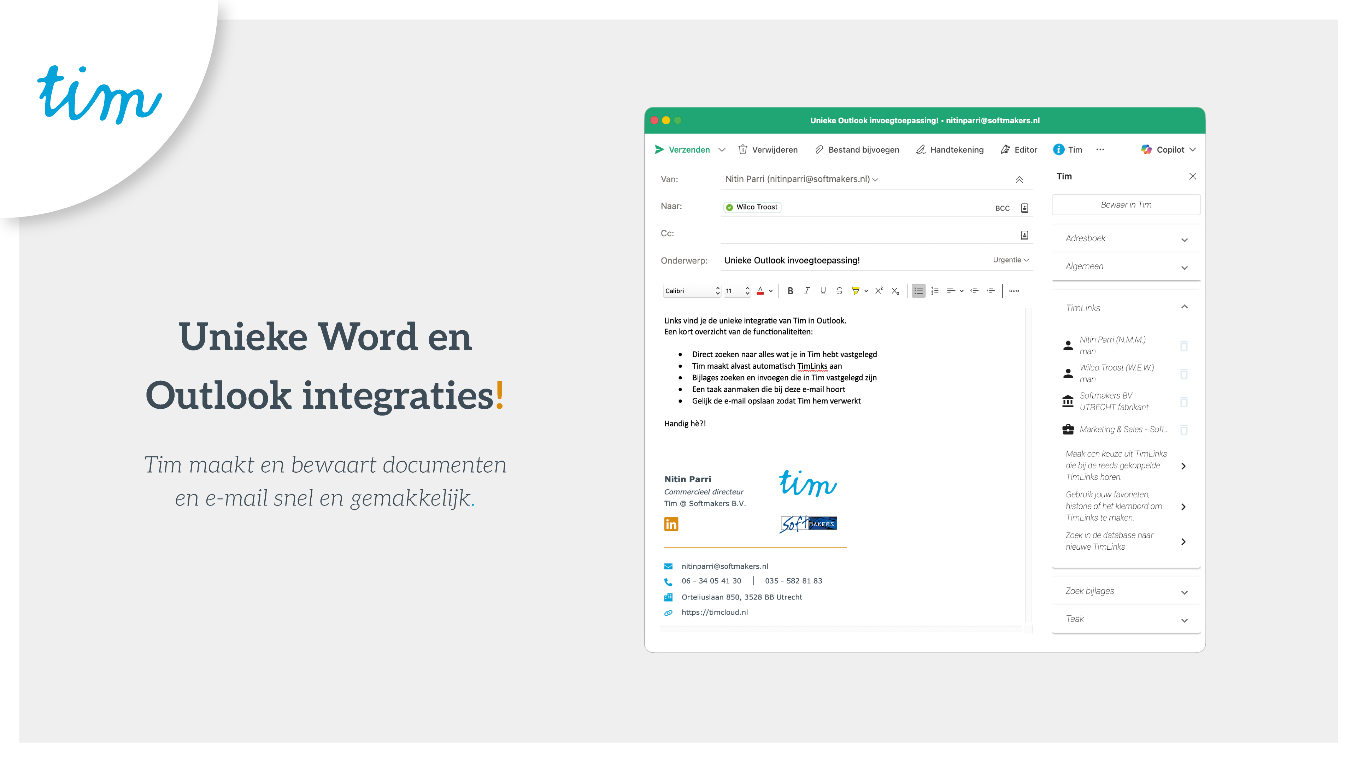Open 'Zoek in de database' option
This screenshot has height=763, width=1357.
click(x=1126, y=541)
